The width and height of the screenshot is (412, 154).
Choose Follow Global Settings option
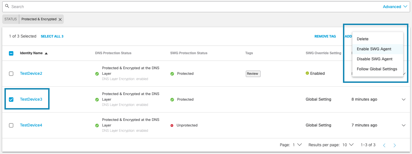[x=377, y=69]
